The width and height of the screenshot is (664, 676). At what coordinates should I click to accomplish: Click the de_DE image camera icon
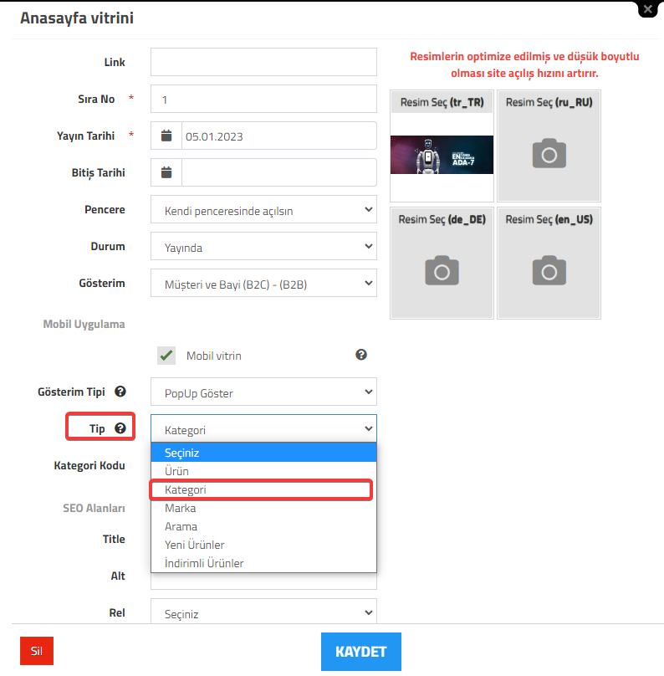click(442, 271)
